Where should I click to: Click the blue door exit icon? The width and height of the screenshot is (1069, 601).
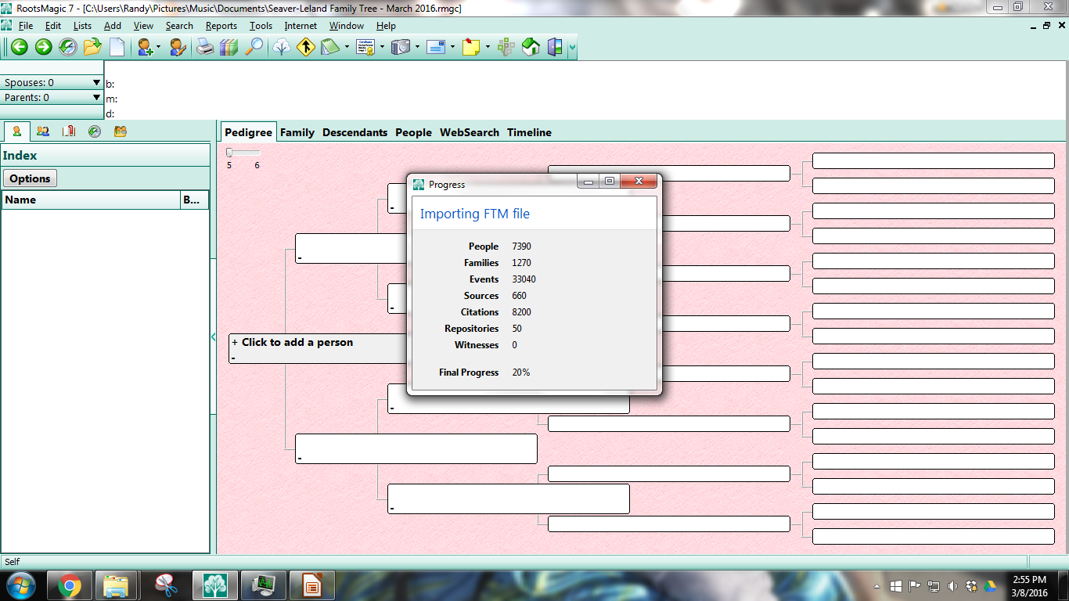coord(555,47)
